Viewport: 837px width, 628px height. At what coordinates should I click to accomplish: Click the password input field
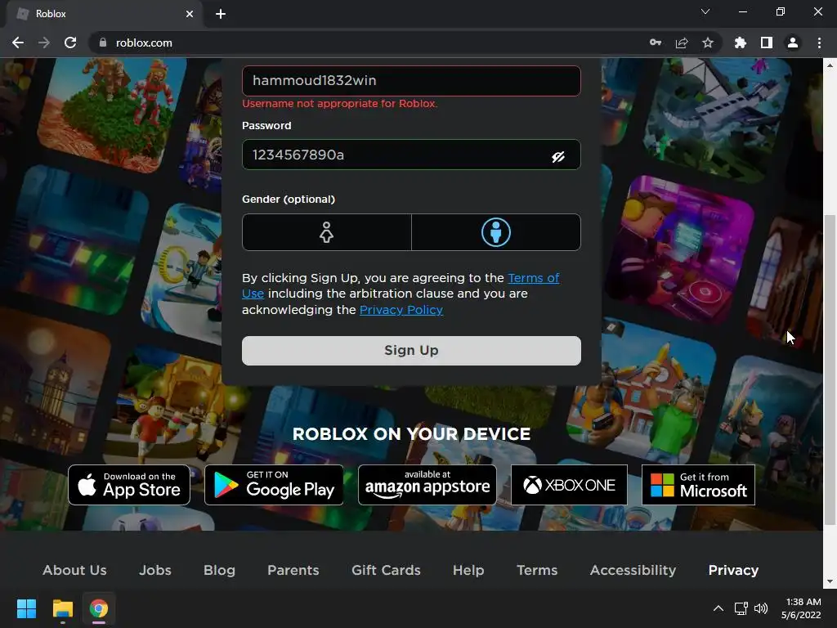coord(411,155)
